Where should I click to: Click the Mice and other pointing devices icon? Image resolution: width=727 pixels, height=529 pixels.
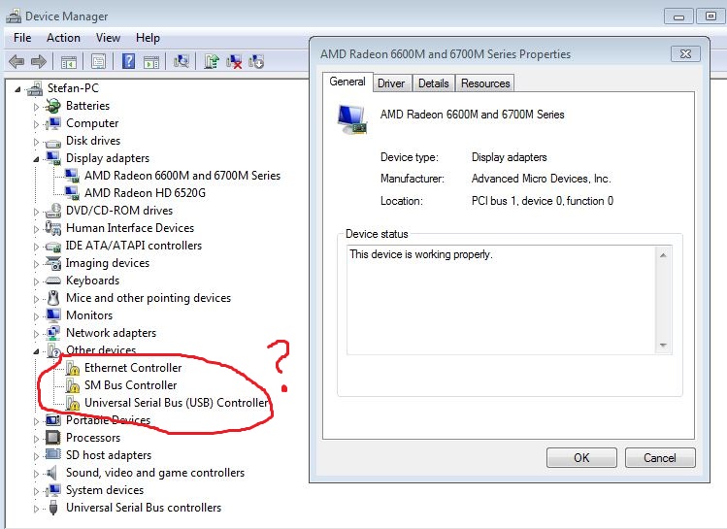[53, 298]
